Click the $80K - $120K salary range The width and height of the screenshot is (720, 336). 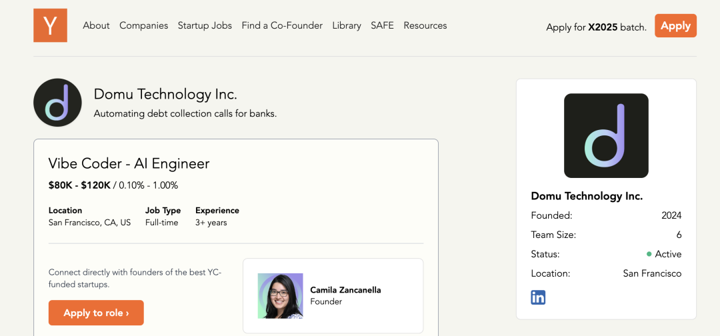pos(79,185)
